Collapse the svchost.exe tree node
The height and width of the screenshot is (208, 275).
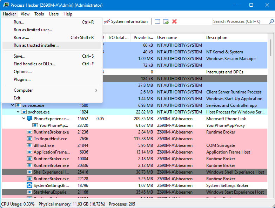(18, 112)
